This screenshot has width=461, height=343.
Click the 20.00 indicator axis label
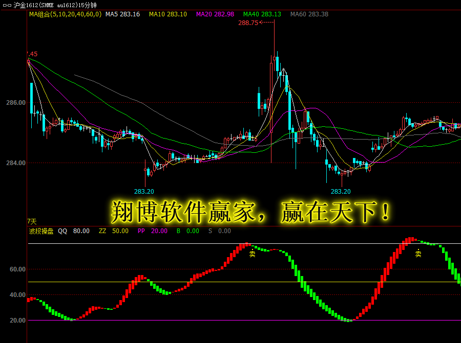coord(17,321)
